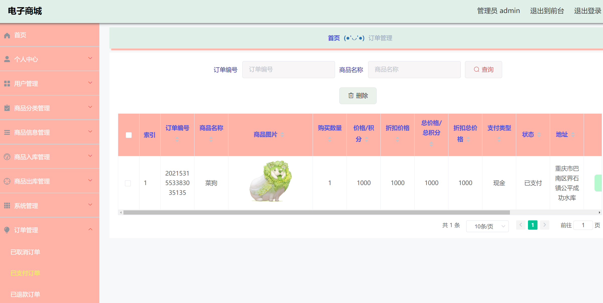Tick the checkbox for order row 1
This screenshot has width=603, height=303.
click(128, 183)
